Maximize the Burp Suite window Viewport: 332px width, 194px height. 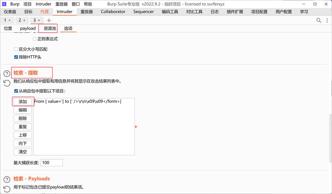point(315,4)
